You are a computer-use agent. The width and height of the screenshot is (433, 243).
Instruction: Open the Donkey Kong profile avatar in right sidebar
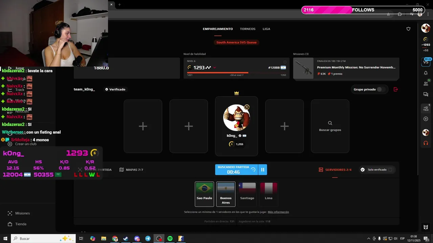point(426,28)
